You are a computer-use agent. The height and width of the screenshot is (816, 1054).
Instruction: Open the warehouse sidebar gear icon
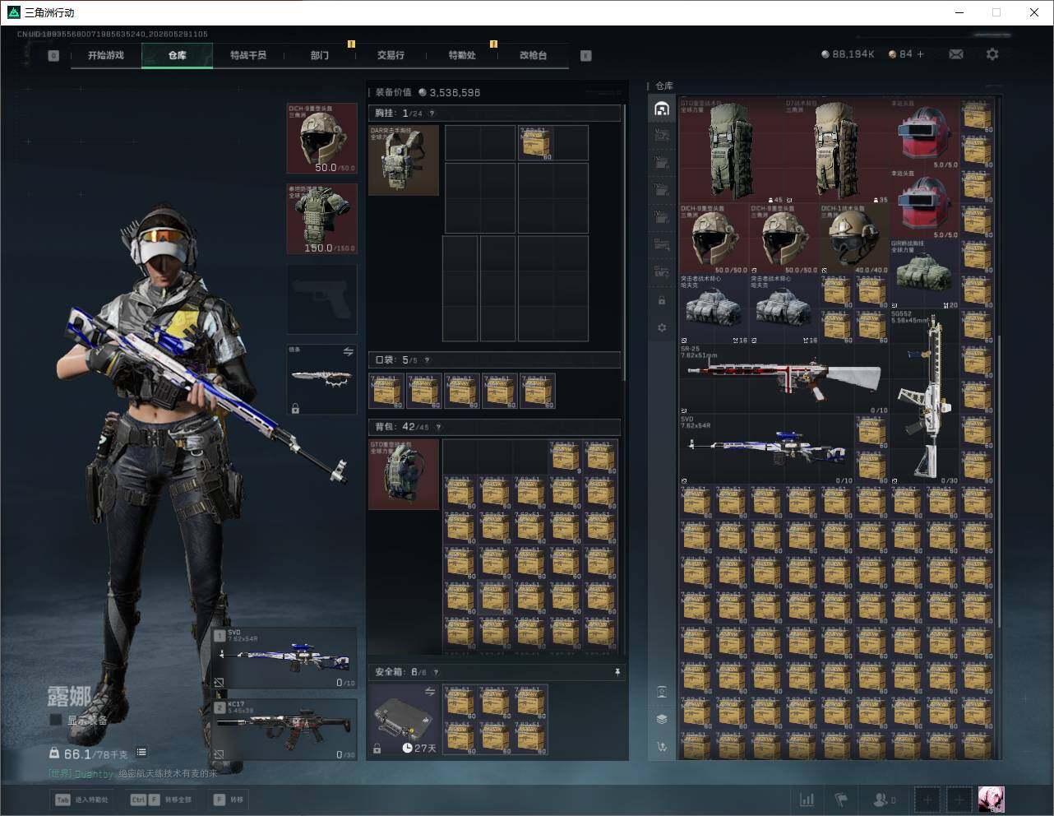(662, 327)
